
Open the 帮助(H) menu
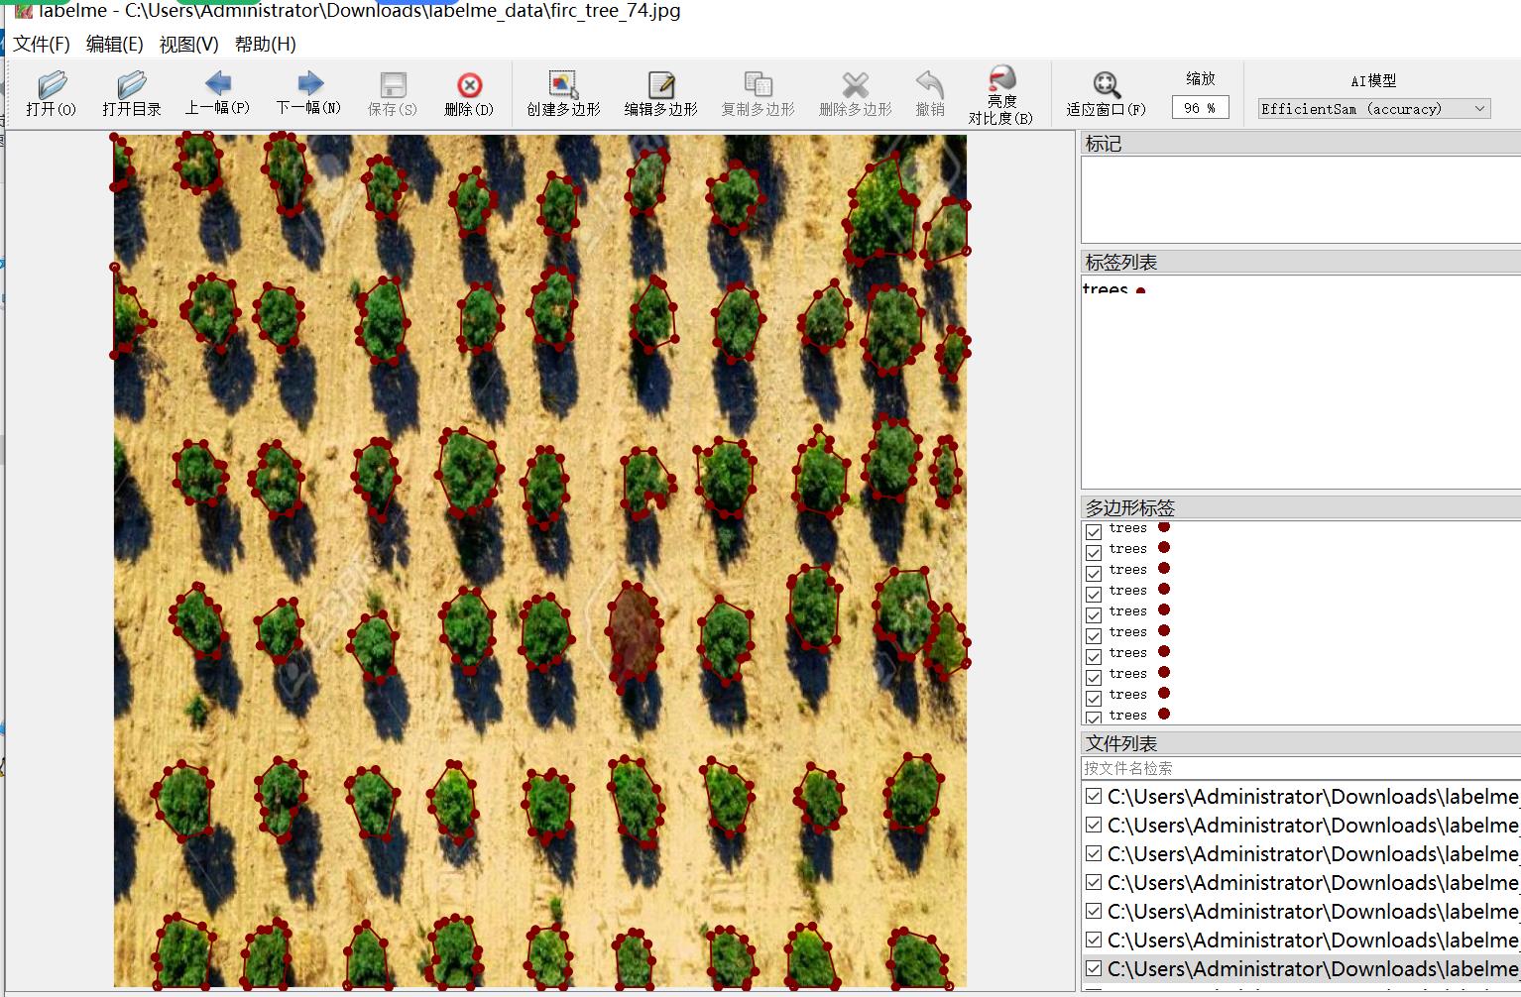coord(265,45)
